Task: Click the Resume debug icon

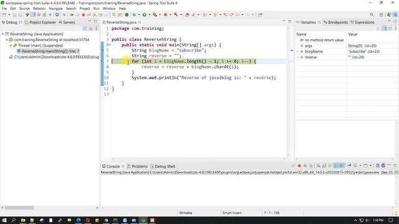Action: pyautogui.click(x=72, y=15)
